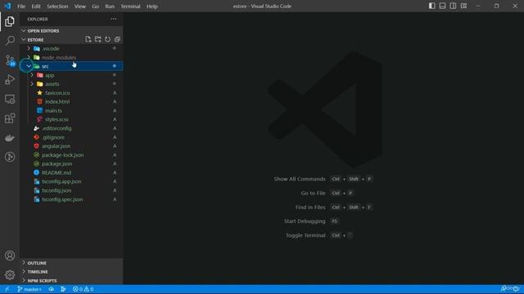Click the Visual Studio Code logo icon in title bar
The width and height of the screenshot is (524, 294).
[7, 6]
